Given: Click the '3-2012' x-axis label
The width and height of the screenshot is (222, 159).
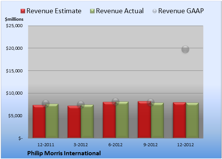Looking at the screenshot, I should pyautogui.click(x=81, y=145).
